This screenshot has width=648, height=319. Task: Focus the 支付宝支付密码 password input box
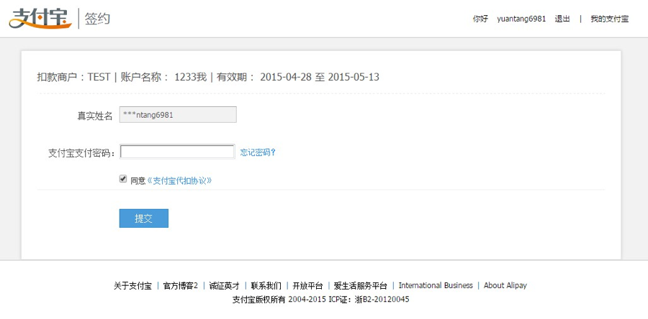[177, 152]
